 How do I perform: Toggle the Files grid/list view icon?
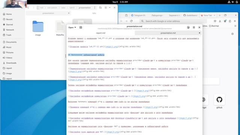click(x=106, y=7)
